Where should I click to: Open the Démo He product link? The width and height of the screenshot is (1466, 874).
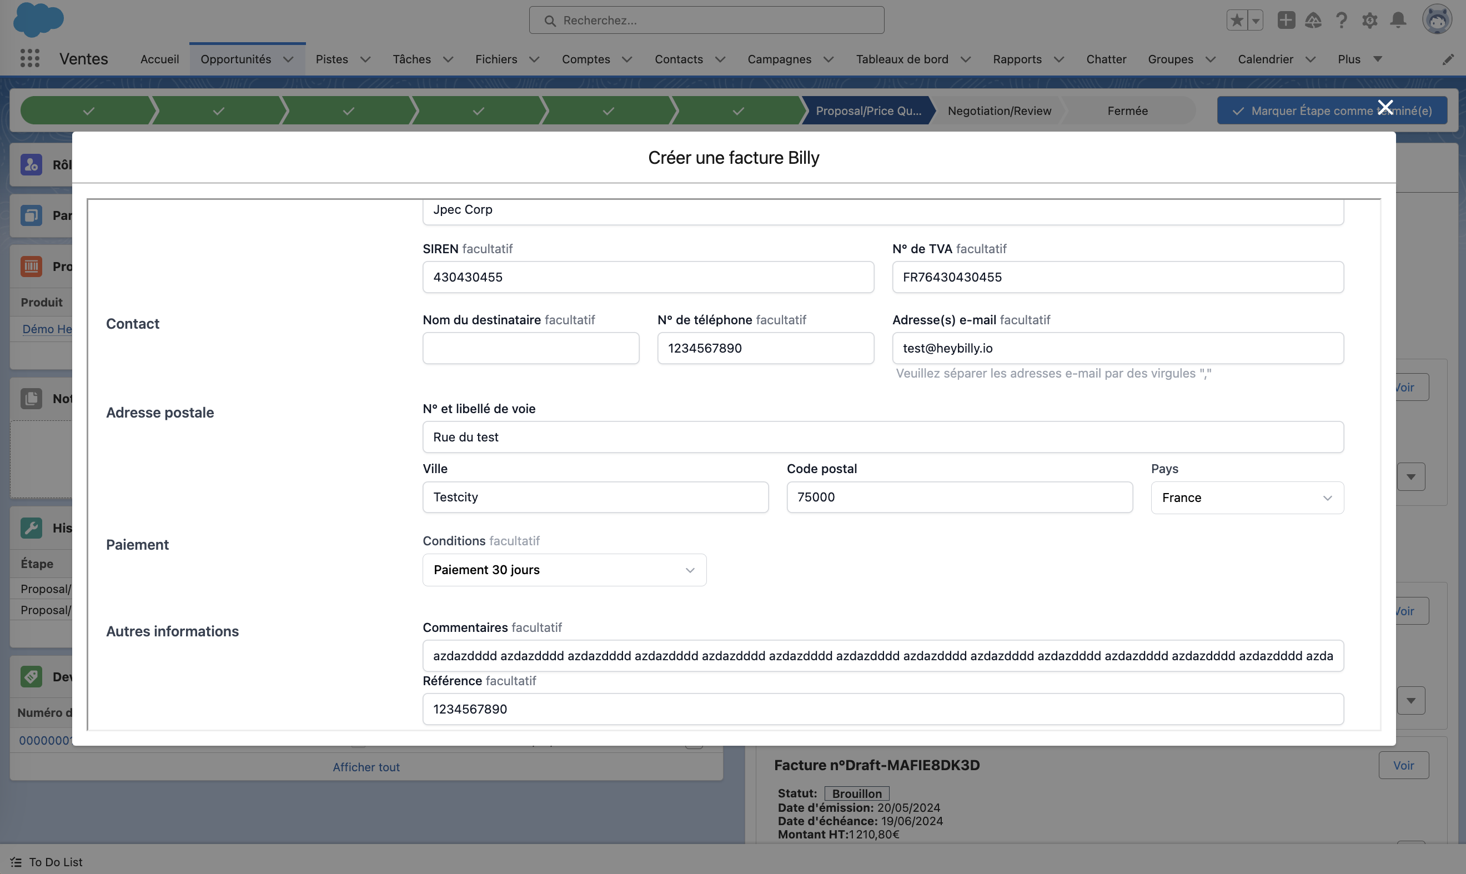(x=47, y=329)
